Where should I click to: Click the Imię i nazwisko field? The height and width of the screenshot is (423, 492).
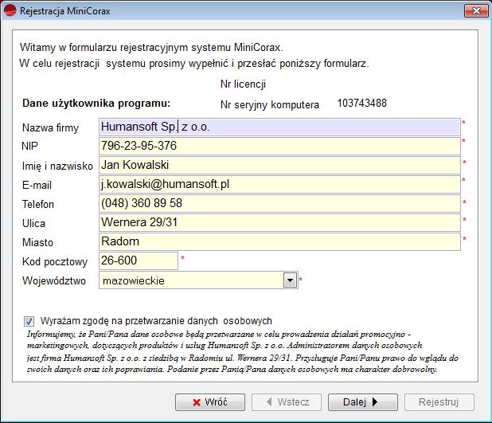tap(279, 166)
